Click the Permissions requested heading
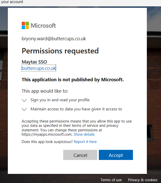 coord(60,51)
